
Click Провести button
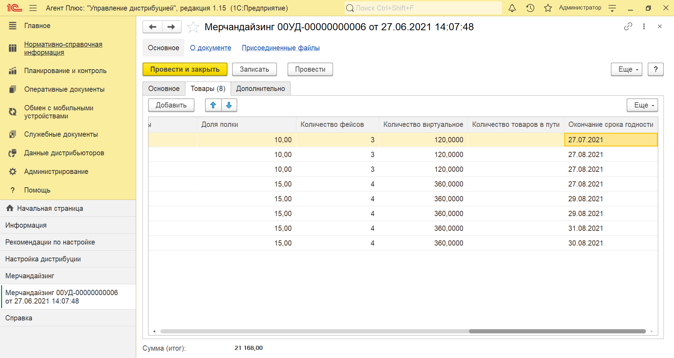(310, 69)
